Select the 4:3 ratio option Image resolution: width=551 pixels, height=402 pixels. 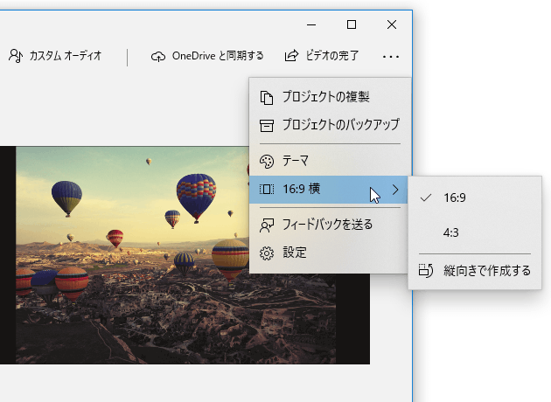click(475, 232)
